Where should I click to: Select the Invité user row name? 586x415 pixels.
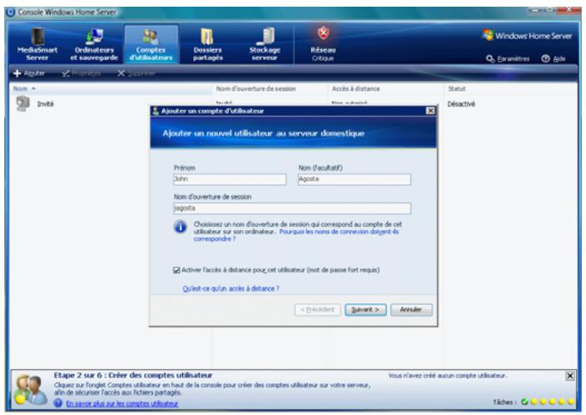click(45, 104)
